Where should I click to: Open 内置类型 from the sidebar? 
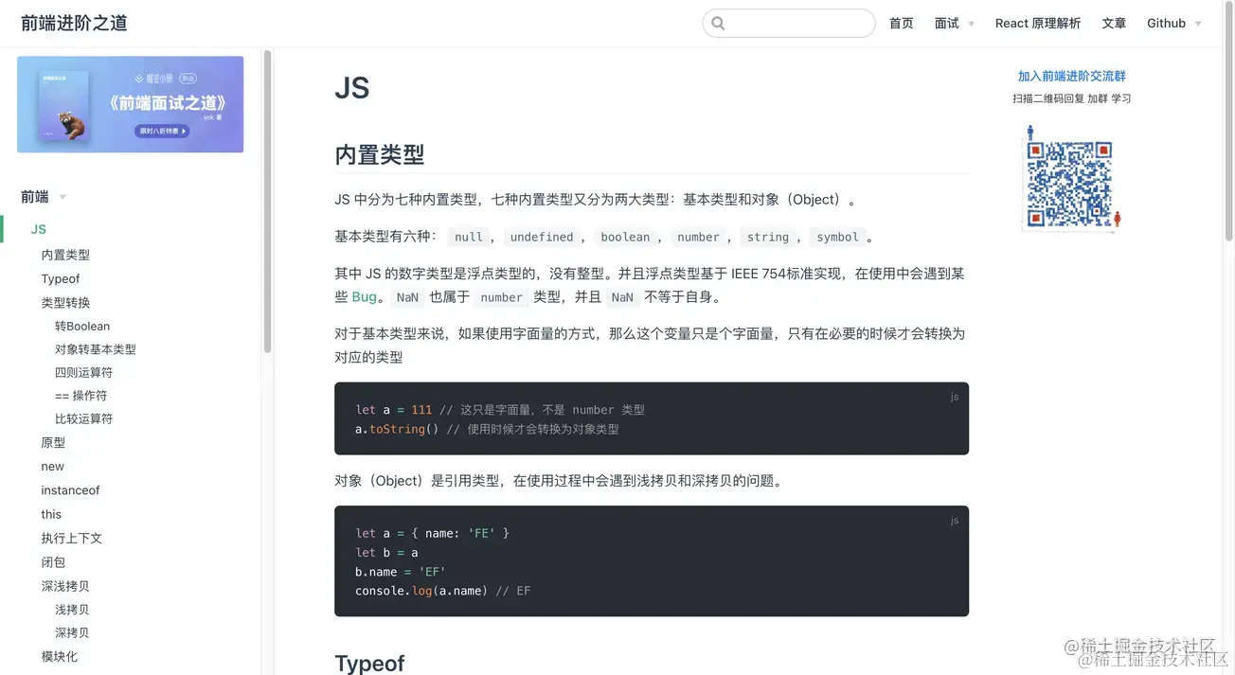pos(65,255)
